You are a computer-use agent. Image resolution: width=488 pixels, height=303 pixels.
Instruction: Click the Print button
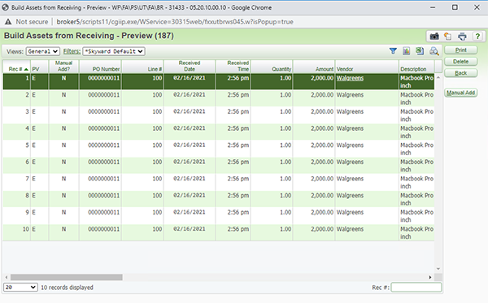[460, 50]
